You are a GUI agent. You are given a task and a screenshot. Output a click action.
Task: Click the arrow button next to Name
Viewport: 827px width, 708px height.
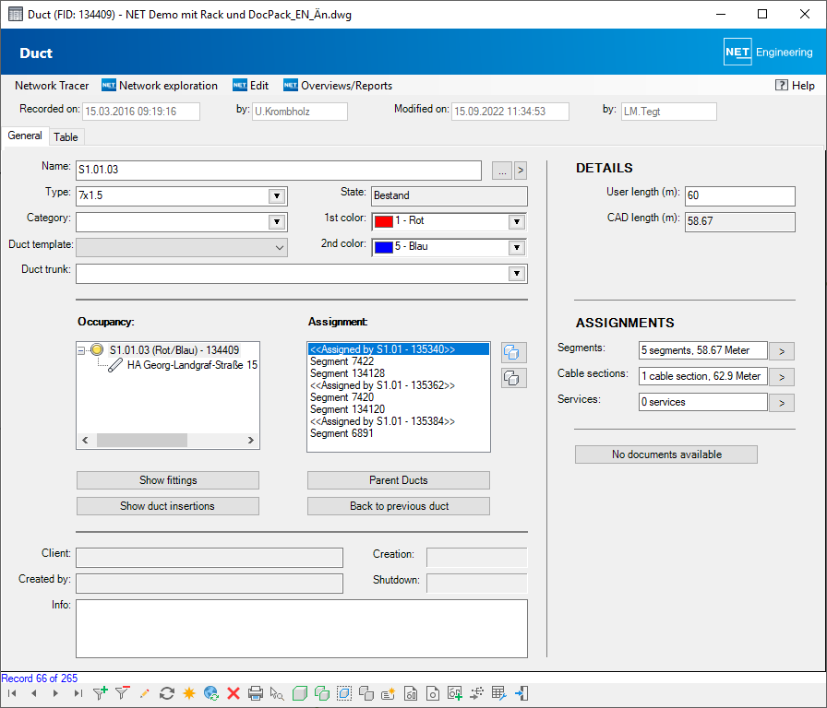point(521,171)
